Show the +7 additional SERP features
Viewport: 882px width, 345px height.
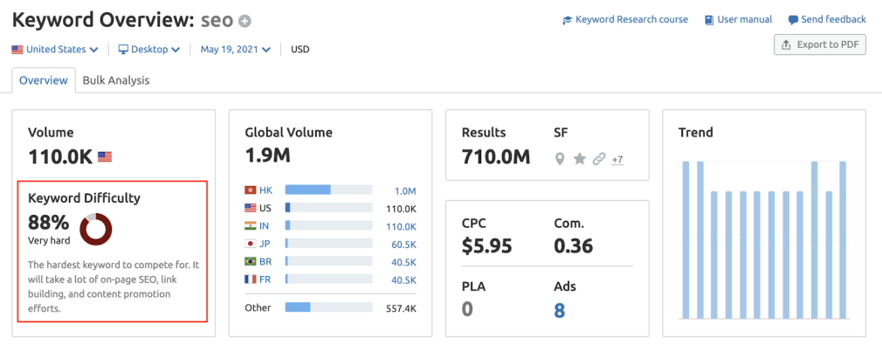(x=617, y=160)
